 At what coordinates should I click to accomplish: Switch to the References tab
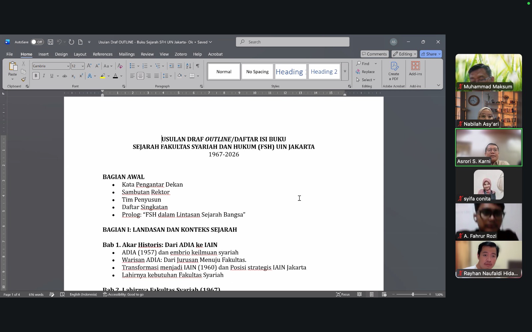[x=102, y=54]
